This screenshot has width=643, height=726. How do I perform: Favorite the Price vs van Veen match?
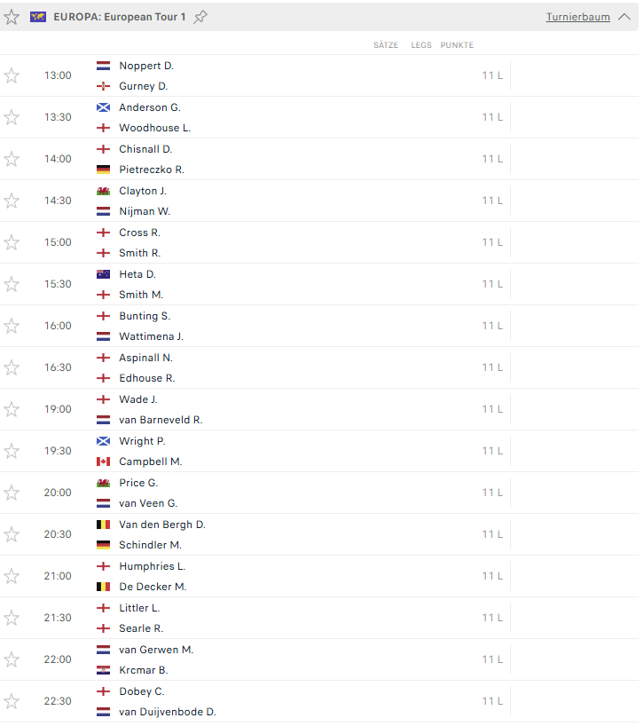coord(12,493)
